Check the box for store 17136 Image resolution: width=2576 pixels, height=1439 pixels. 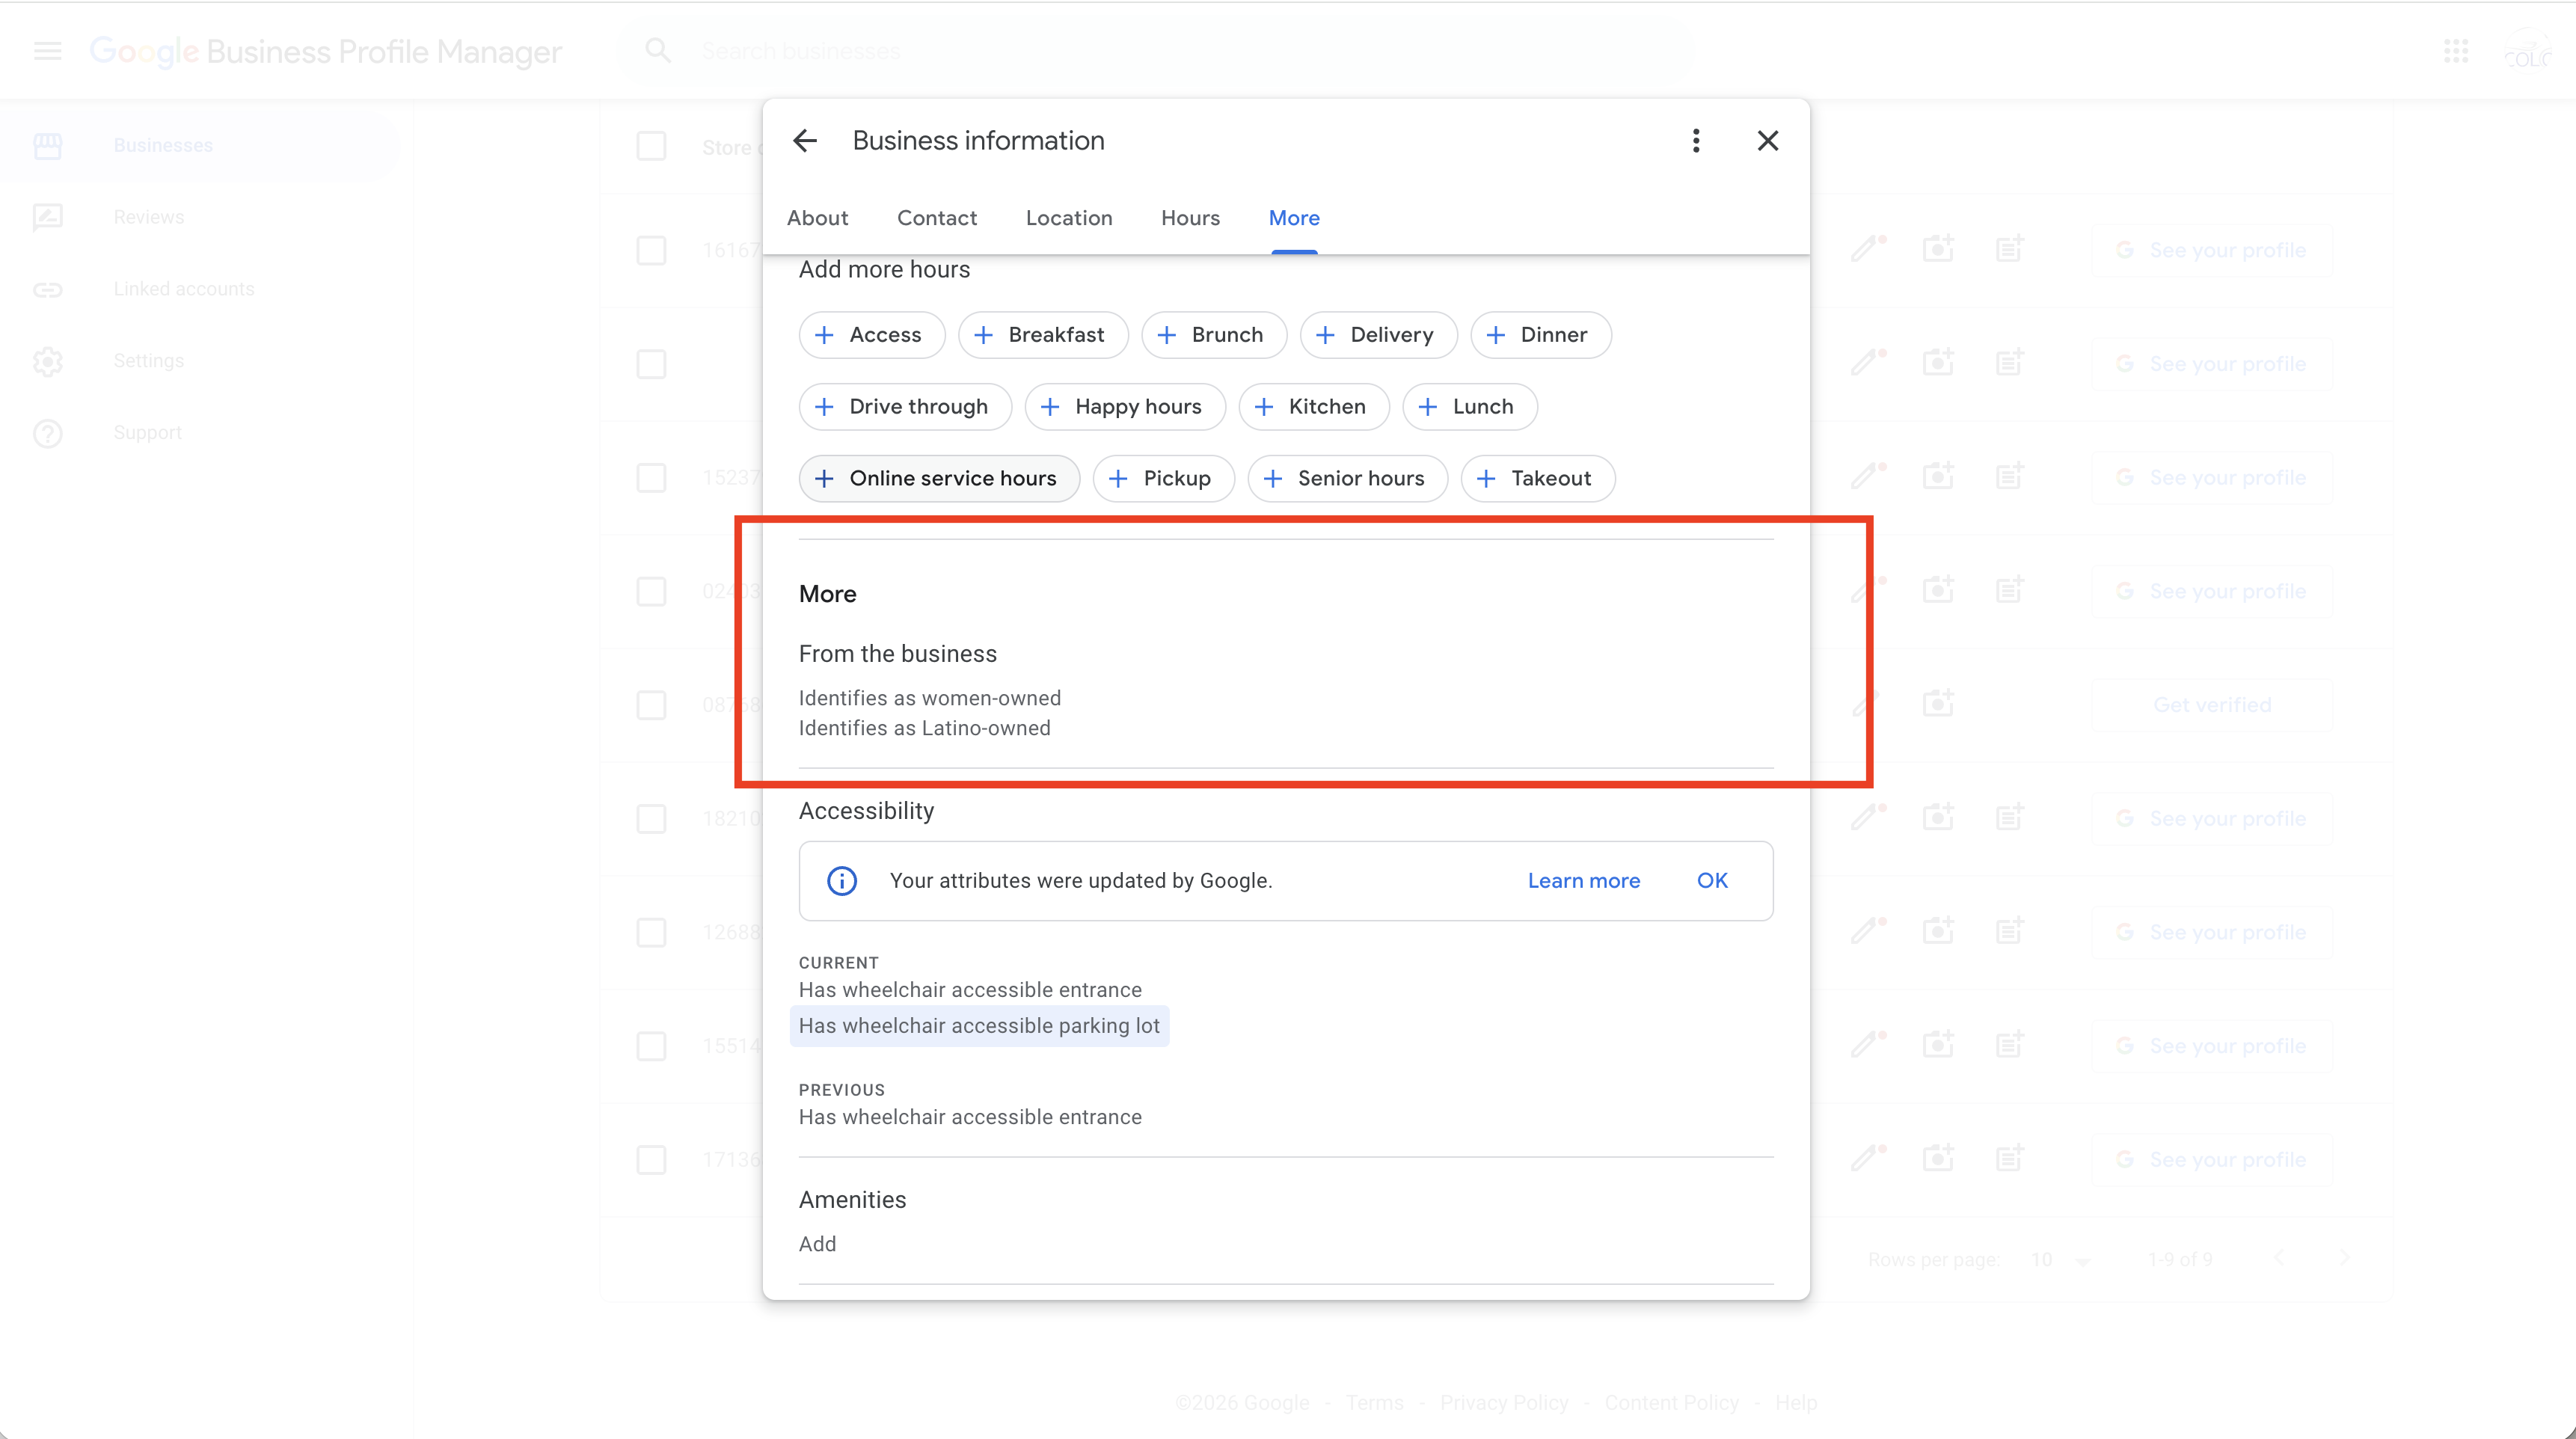[x=651, y=1160]
